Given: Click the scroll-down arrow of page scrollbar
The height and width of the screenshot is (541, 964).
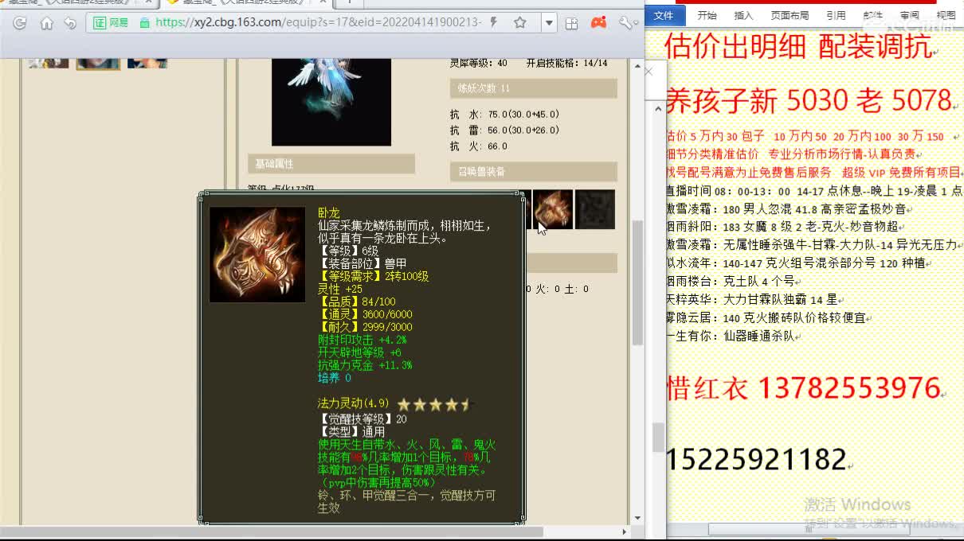Looking at the screenshot, I should pos(637,518).
